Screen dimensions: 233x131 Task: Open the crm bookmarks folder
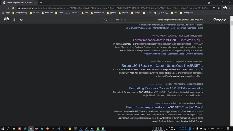click(x=85, y=13)
